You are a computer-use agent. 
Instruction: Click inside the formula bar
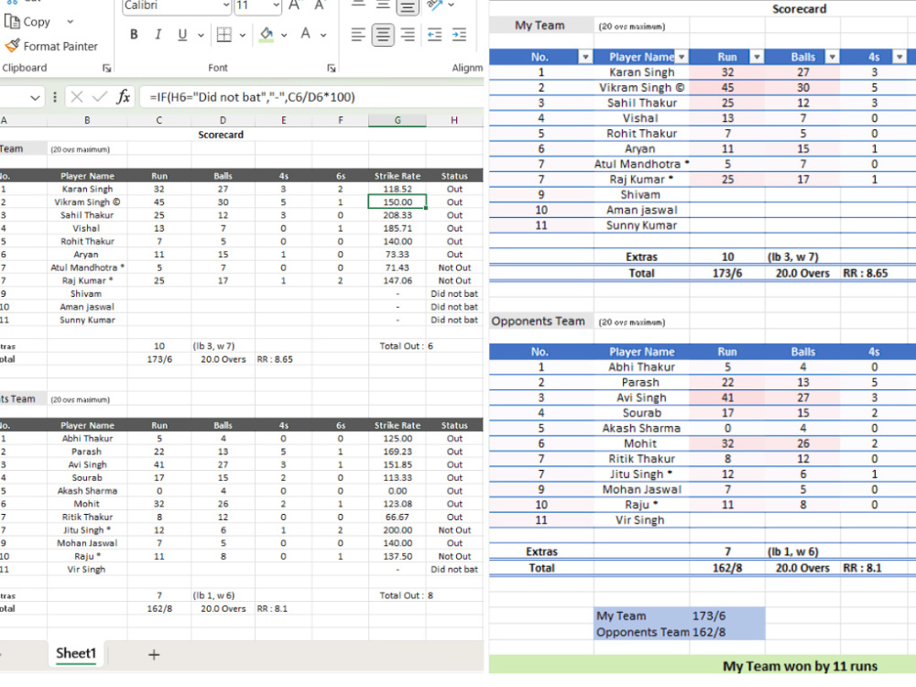[311, 97]
